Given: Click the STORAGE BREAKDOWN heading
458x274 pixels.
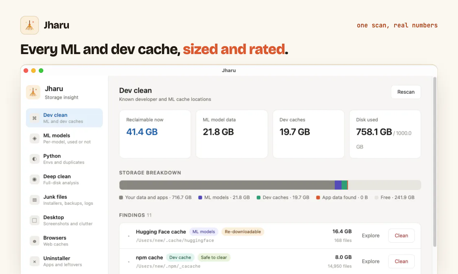Looking at the screenshot, I should (150, 173).
